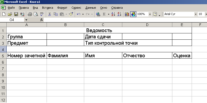Image resolution: width=207 pixels, height=103 pixels.
Task: Save the workbook using the floppy icon
Action: [x=16, y=14]
